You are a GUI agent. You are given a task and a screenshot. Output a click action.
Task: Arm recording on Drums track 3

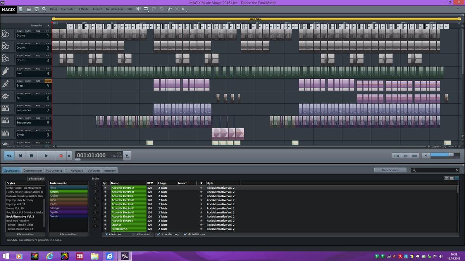point(38,56)
